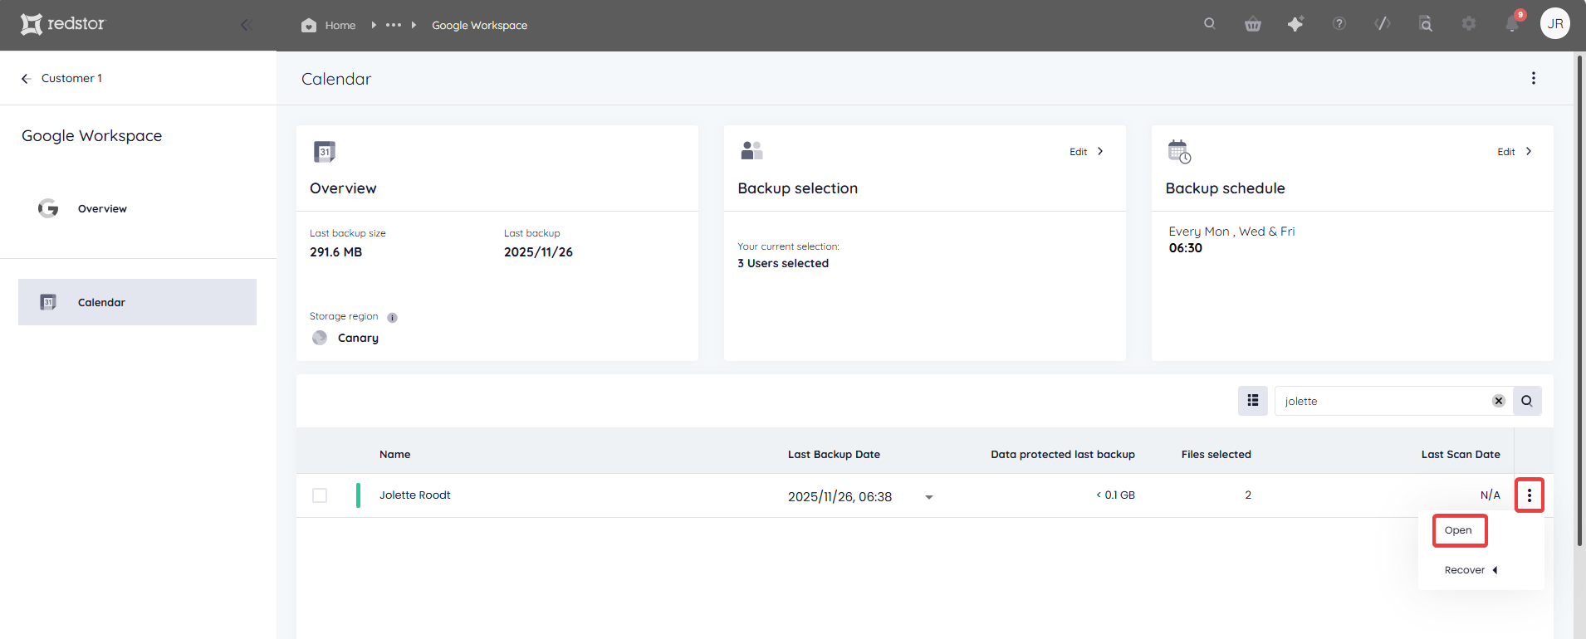The image size is (1586, 639).
Task: Open the Jolette Roodt name link
Action: (x=415, y=495)
